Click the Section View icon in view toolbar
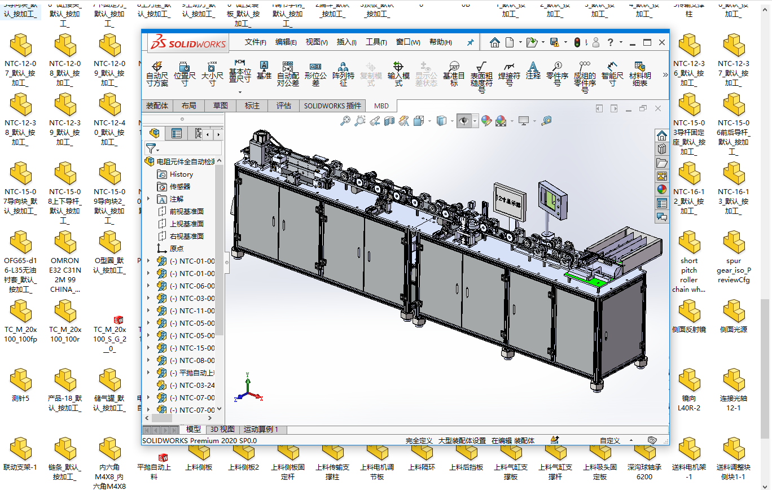772x490 pixels. [x=389, y=121]
